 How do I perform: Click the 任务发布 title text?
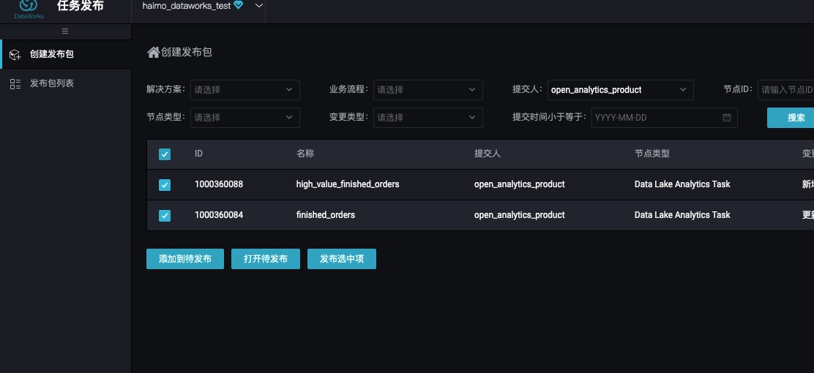click(x=81, y=7)
